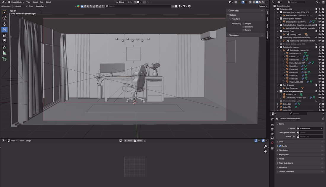Select the Transform tool
This screenshot has height=187, width=326.
[4, 41]
